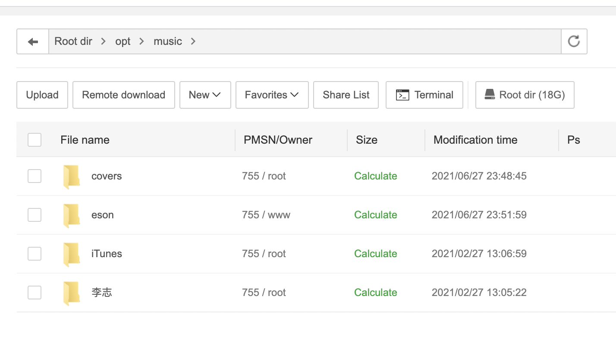Click the back arrow icon
616x340 pixels.
click(x=33, y=42)
